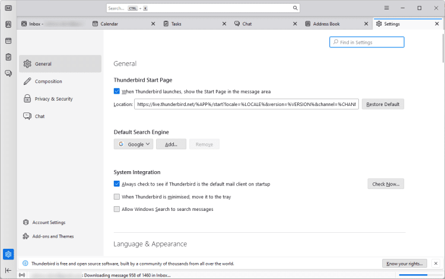445x279 pixels.
Task: Click the Settings gear icon in the spaces toolbar
Action: pyautogui.click(x=8, y=254)
